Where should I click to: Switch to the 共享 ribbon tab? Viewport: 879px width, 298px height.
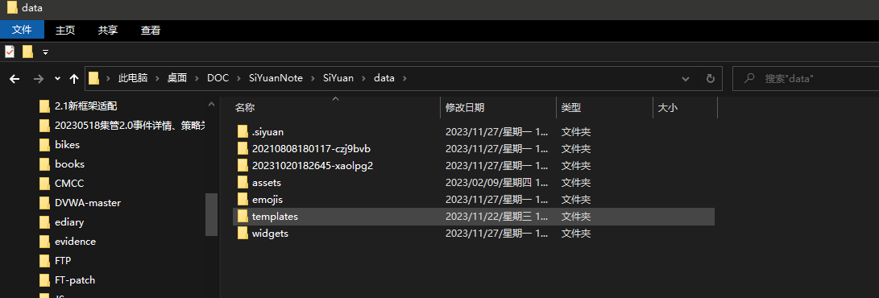[108, 31]
